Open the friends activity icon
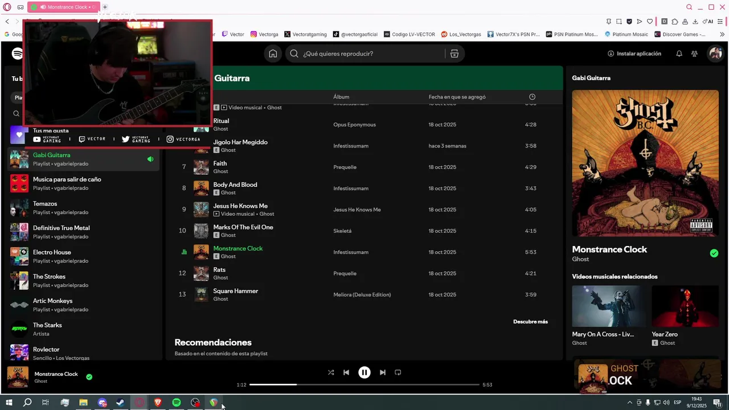The height and width of the screenshot is (410, 729). [694, 54]
